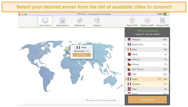Image resolution: width=188 pixels, height=107 pixels.
Task: Close the Paris server popup
Action: pos(91,47)
